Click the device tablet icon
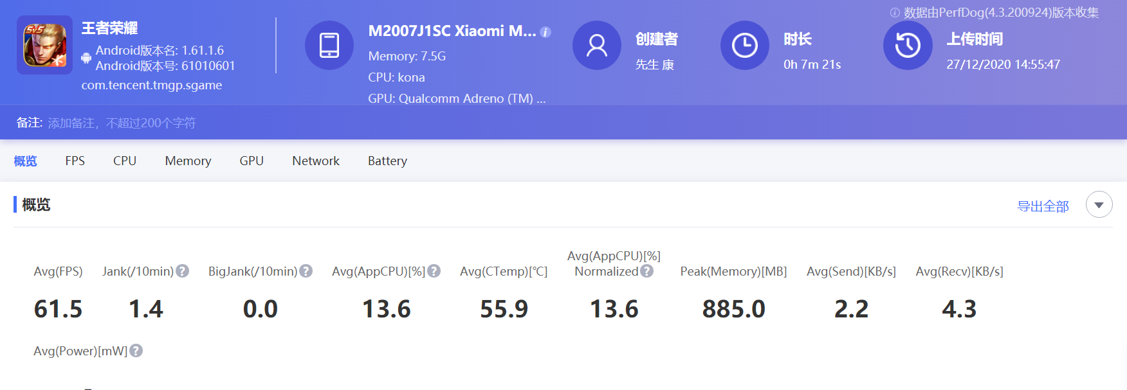This screenshot has height=390, width=1127. (329, 45)
